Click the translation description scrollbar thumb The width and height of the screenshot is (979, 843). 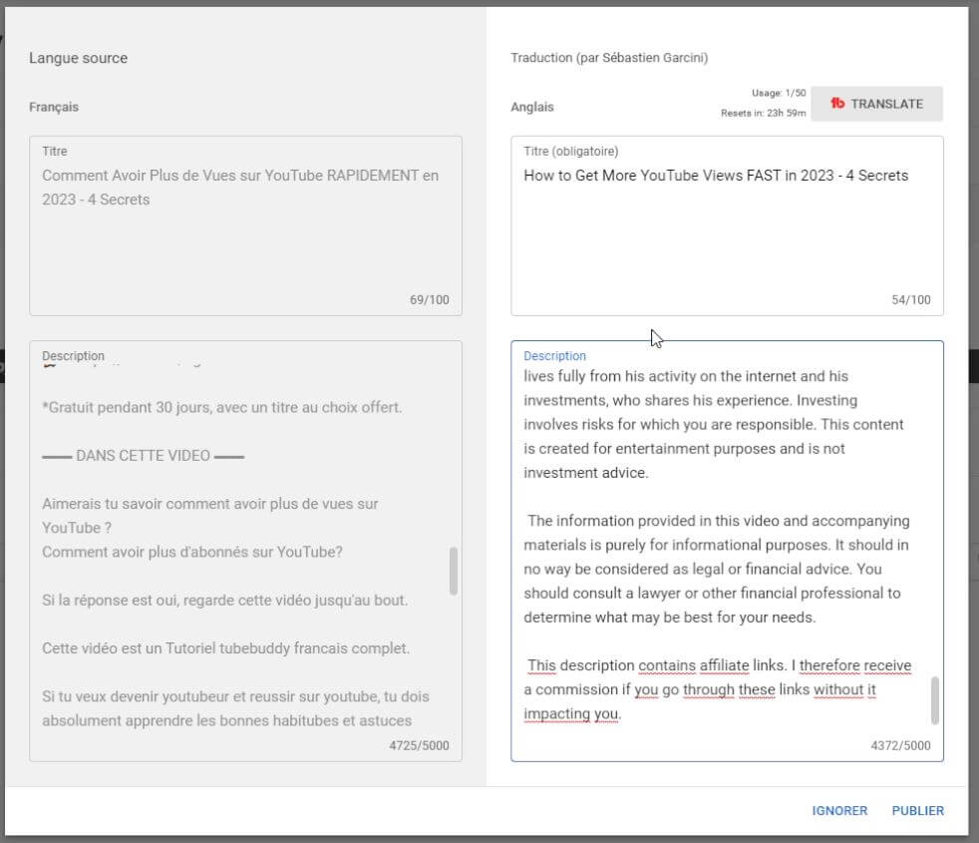click(935, 700)
